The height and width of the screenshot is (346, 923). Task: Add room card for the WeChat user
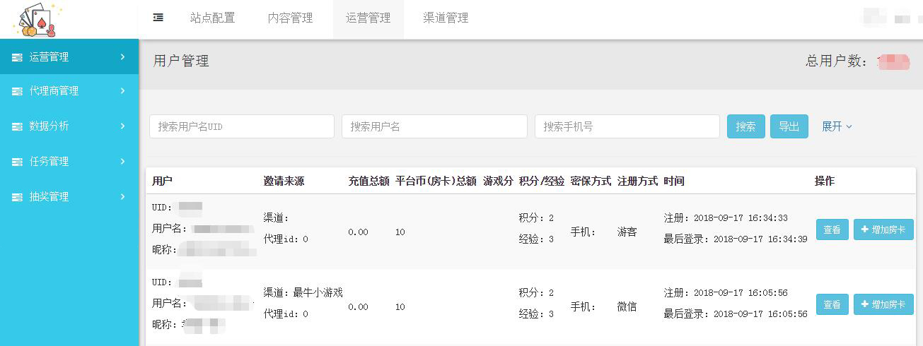tap(883, 304)
